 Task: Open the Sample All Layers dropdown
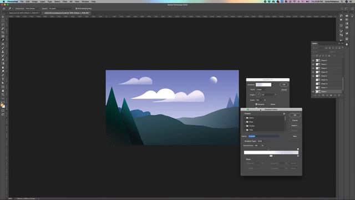(60, 9)
